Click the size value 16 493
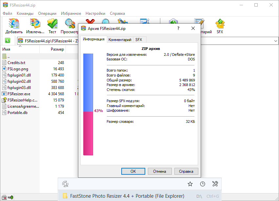The image size is (279, 201). [x=58, y=69]
